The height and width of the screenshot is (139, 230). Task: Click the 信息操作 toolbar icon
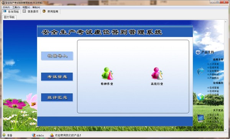tap(24, 11)
